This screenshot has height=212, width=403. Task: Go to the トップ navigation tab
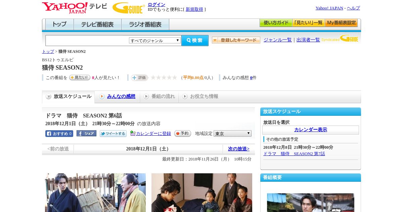coord(59,24)
